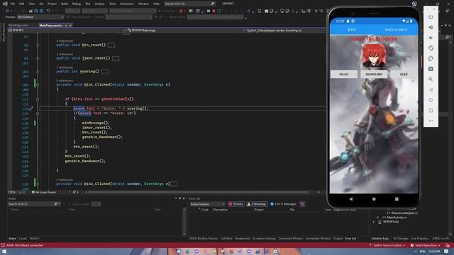Click the emulator toolbar home circle icon

point(431,100)
